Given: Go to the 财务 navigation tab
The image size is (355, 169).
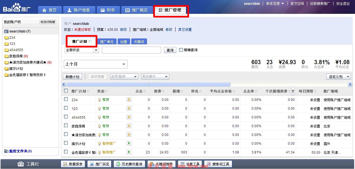Looking at the screenshot, I should (x=108, y=10).
